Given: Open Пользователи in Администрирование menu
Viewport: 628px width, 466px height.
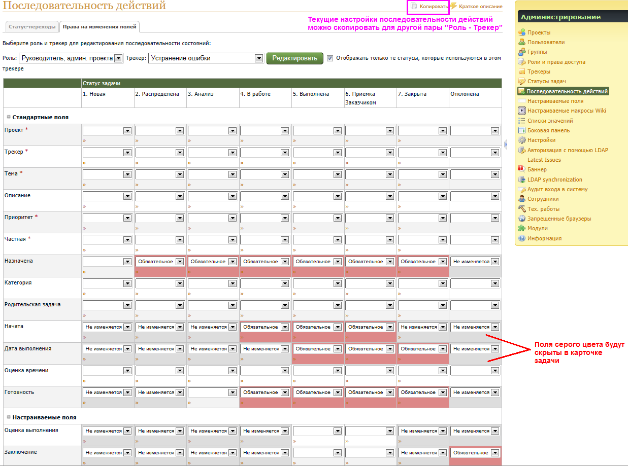Looking at the screenshot, I should click(546, 42).
